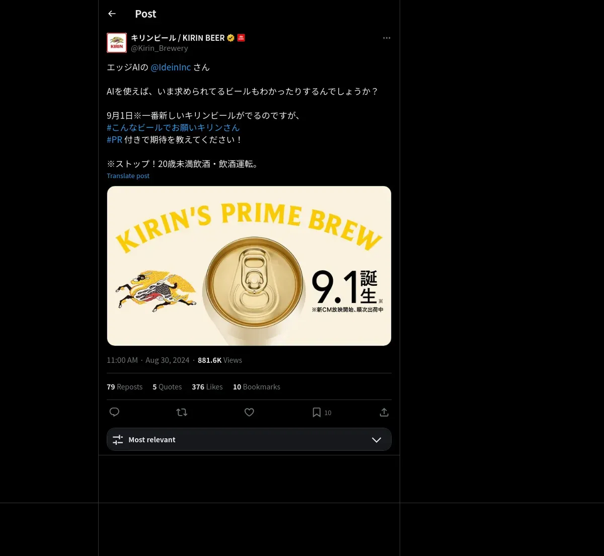Open the Kirin's Prime Brew image

click(x=249, y=266)
